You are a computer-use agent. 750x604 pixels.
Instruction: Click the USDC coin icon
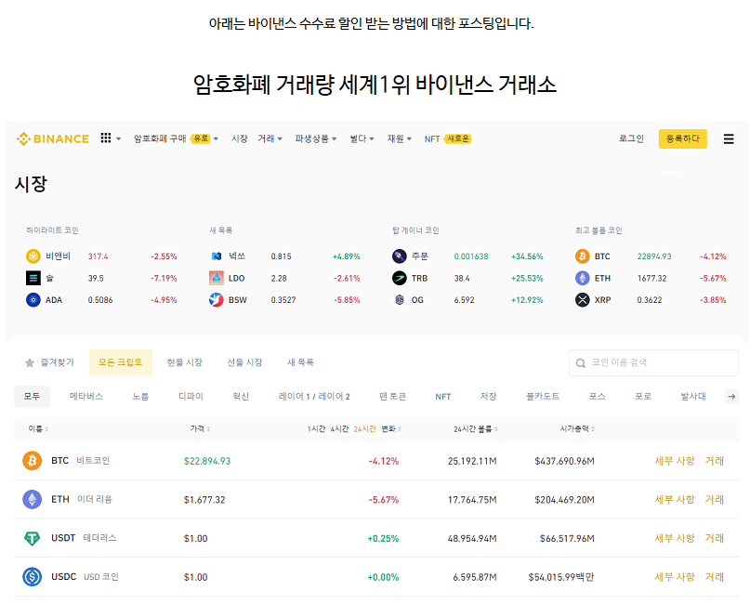point(32,577)
